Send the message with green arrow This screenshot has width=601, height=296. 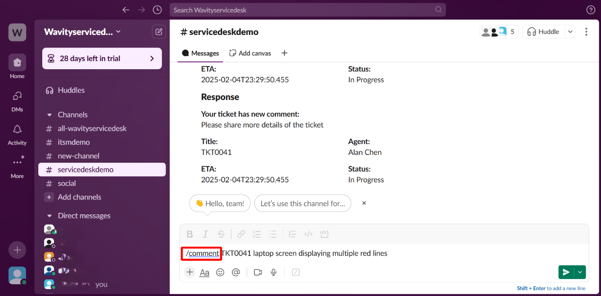[566, 272]
